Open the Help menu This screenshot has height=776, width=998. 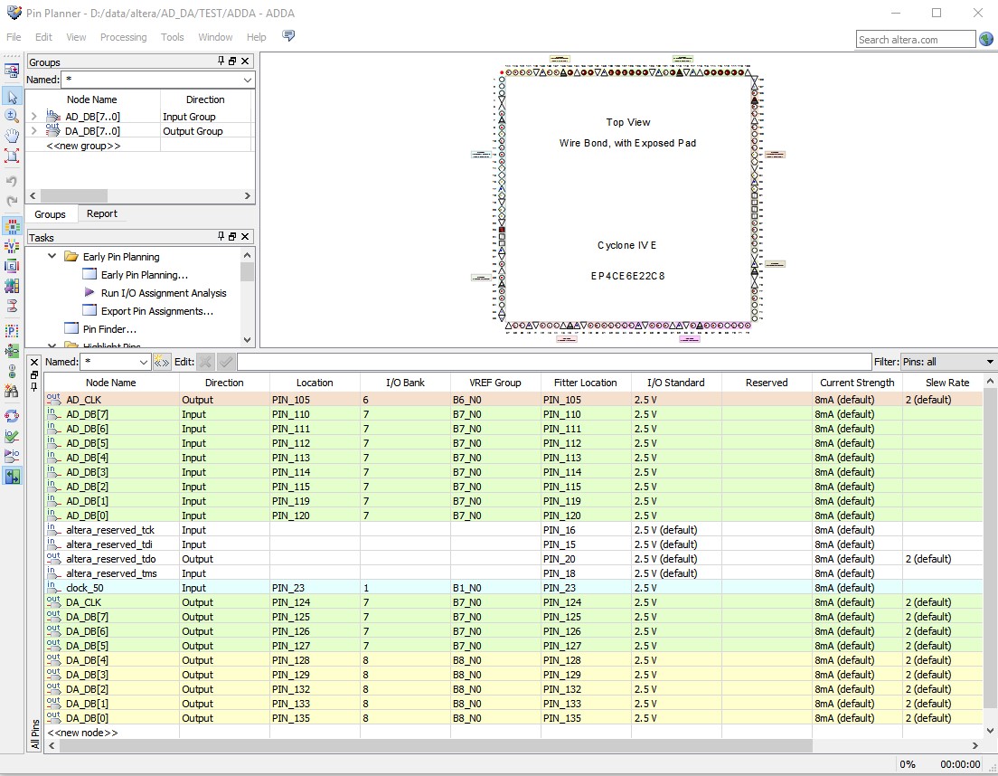[x=257, y=37]
